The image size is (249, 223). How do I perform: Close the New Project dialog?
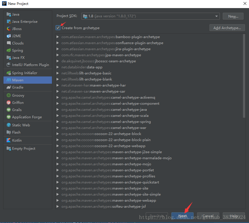(245, 3)
